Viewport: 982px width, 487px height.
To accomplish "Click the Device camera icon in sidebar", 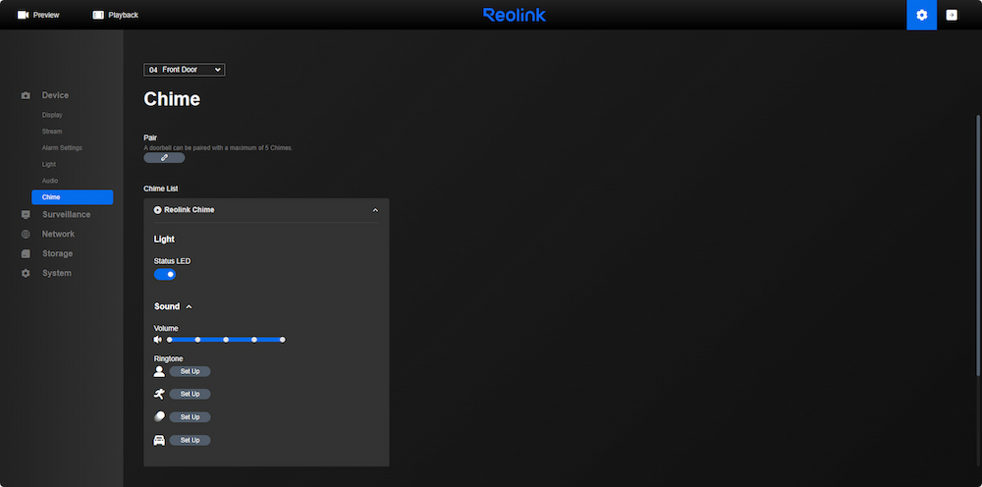I will 26,96.
